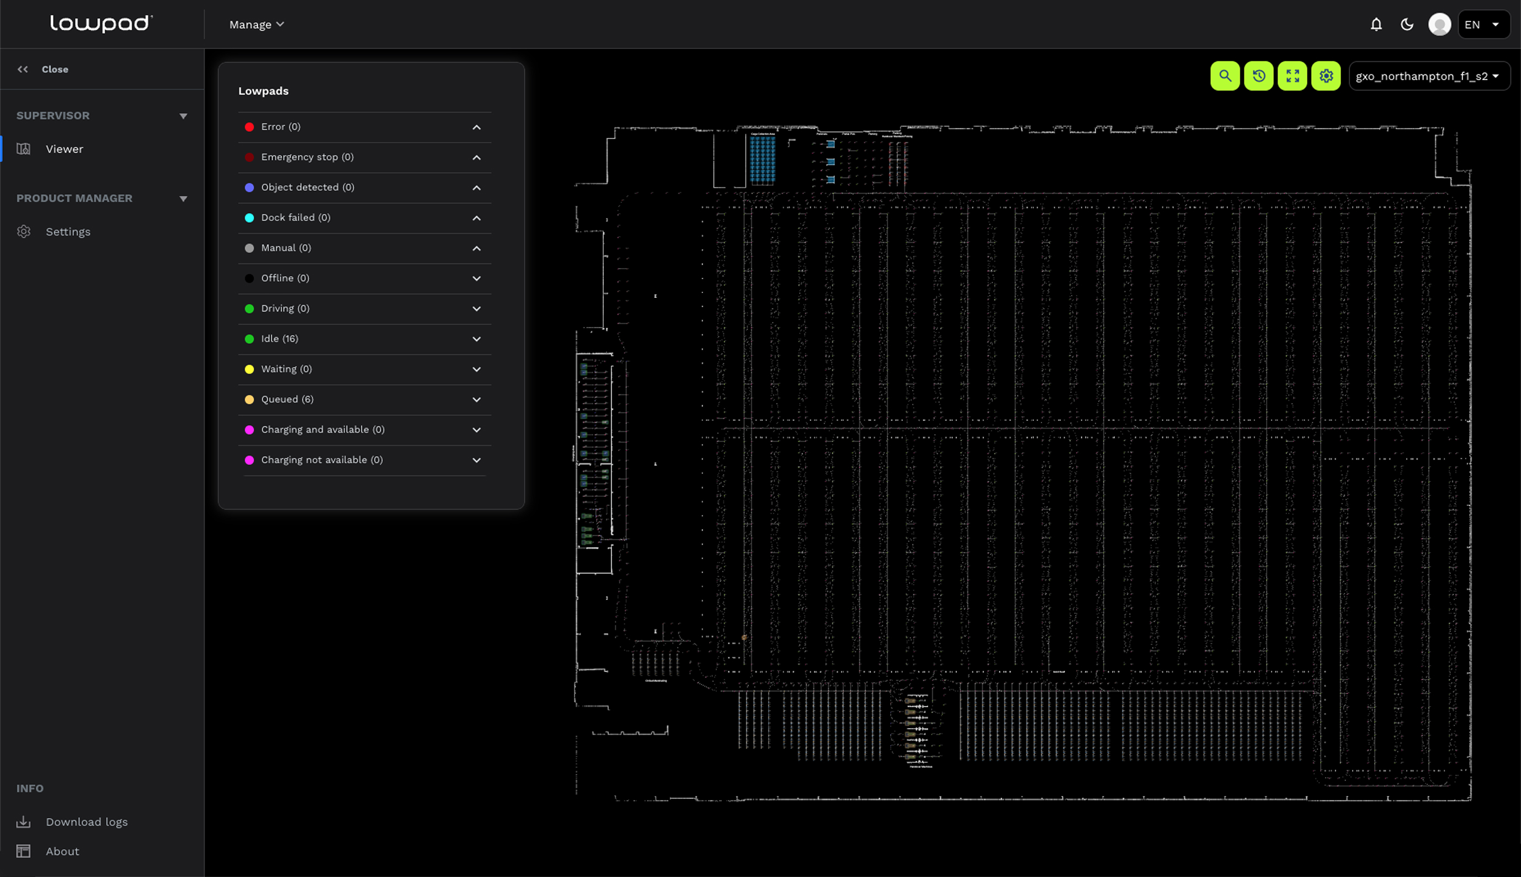Expand the Idle (16) lowpad group
This screenshot has width=1521, height=877.
point(476,339)
